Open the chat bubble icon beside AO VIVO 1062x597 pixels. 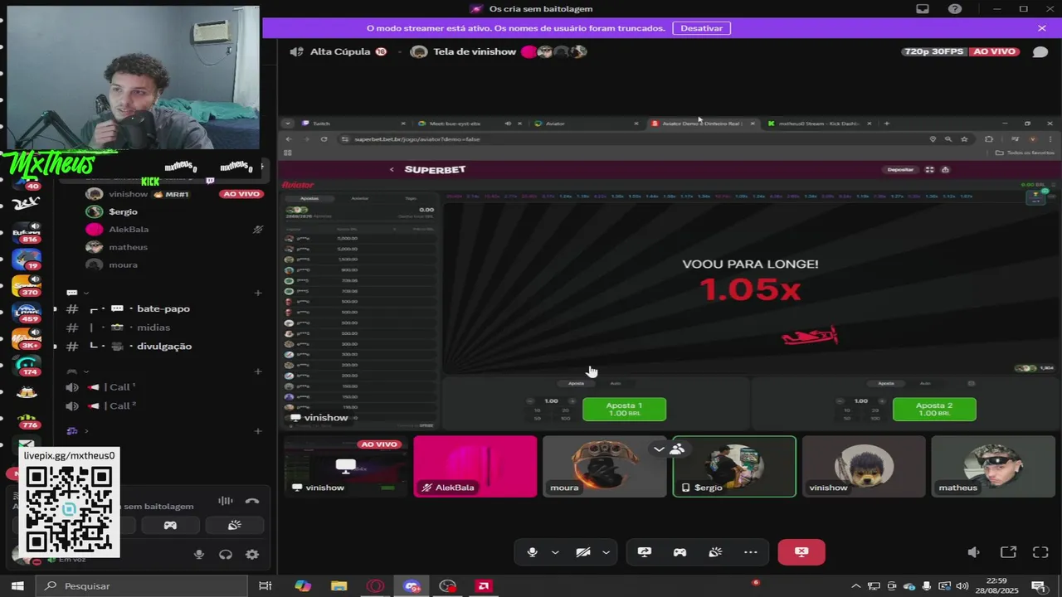pyautogui.click(x=1040, y=52)
